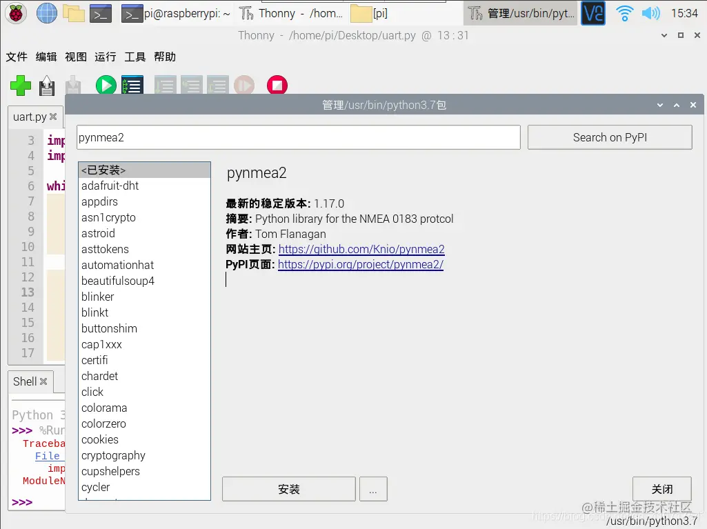
Task: Click the 安装 install button
Action: [x=288, y=489]
